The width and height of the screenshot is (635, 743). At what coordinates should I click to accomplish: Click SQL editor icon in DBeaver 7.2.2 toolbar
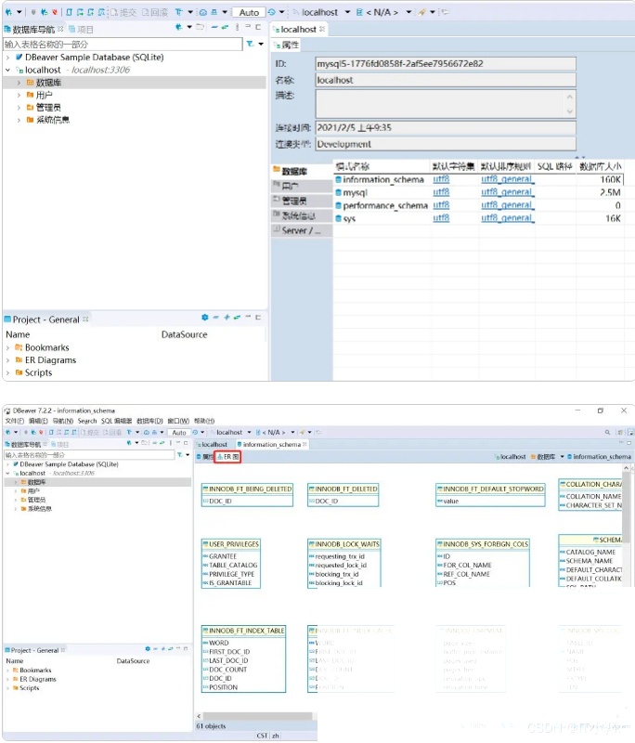tap(51, 432)
